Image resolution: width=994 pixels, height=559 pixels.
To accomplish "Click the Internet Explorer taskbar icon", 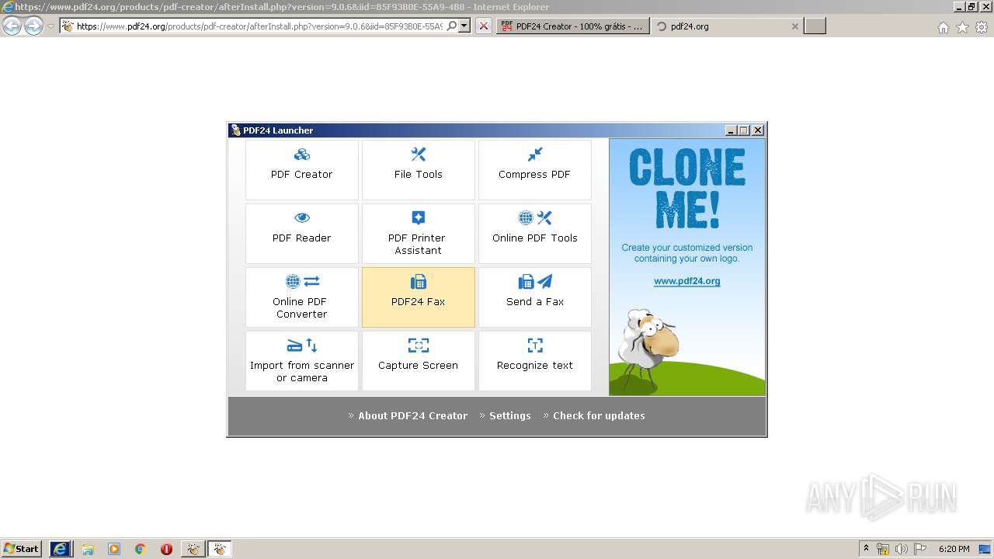I will click(x=60, y=549).
